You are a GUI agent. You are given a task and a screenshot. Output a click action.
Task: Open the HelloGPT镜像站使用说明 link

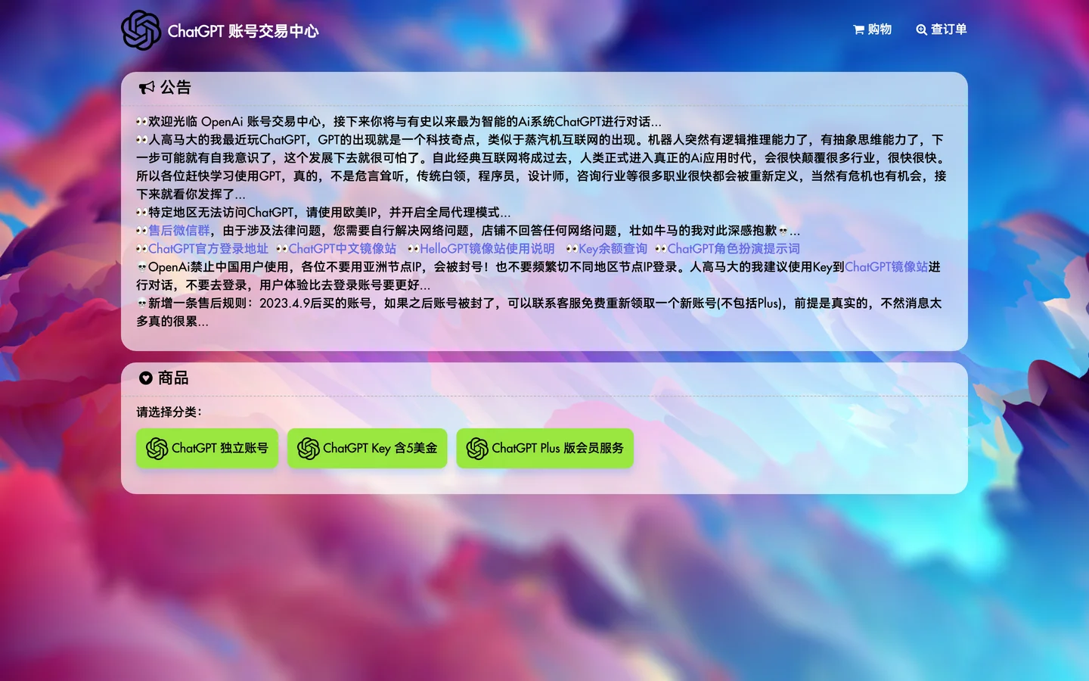coord(487,249)
